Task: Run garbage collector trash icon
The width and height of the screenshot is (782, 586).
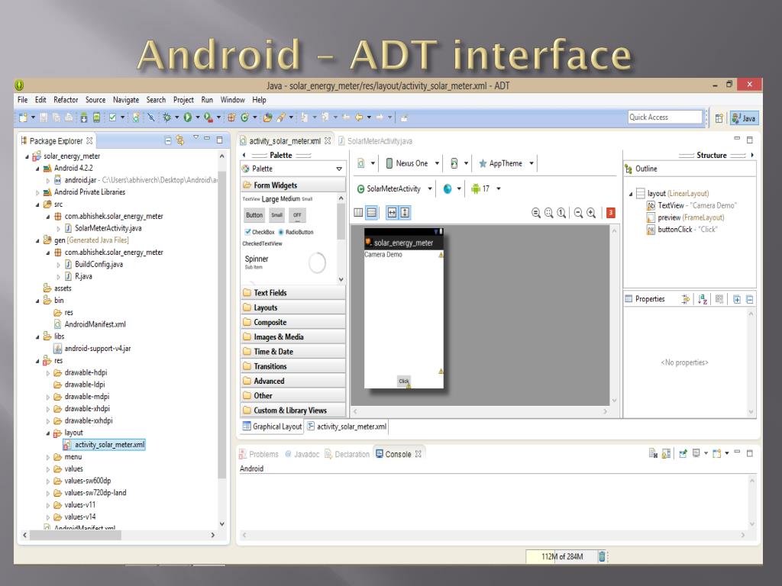Action: tap(602, 556)
